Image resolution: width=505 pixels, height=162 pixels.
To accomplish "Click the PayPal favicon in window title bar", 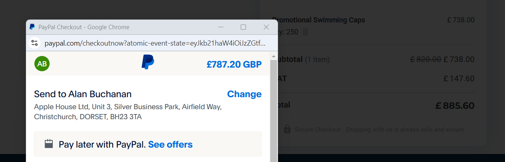I will pos(32,27).
